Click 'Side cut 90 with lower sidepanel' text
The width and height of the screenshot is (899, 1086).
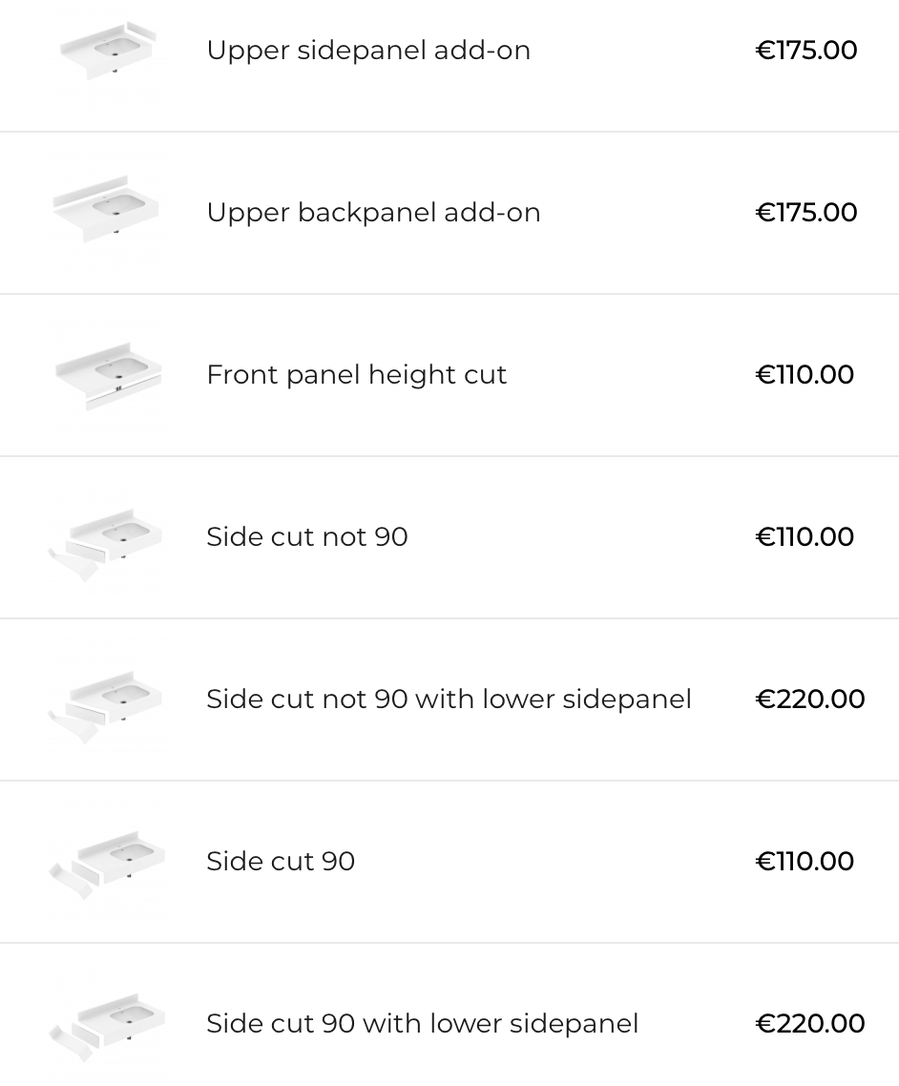tap(422, 1024)
